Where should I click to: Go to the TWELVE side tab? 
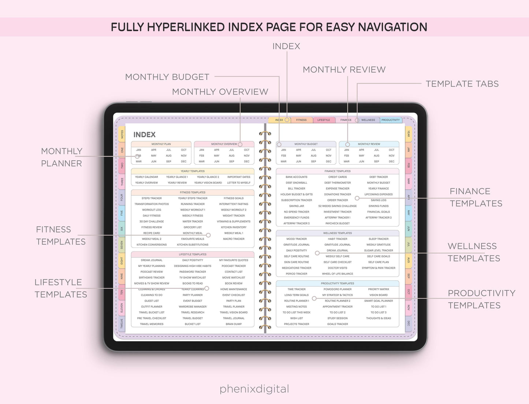[122, 324]
